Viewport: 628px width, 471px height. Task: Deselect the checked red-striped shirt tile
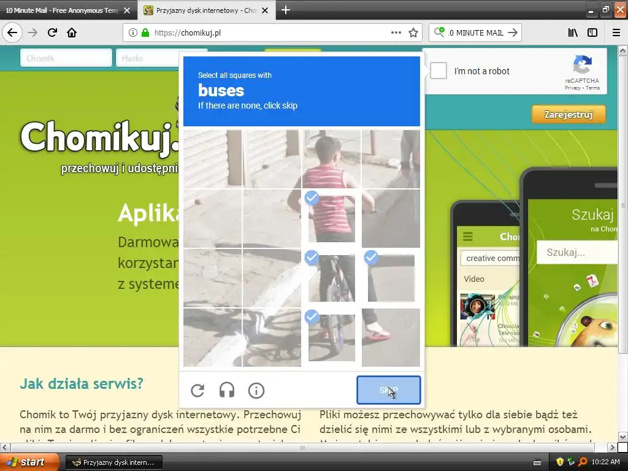(x=332, y=218)
